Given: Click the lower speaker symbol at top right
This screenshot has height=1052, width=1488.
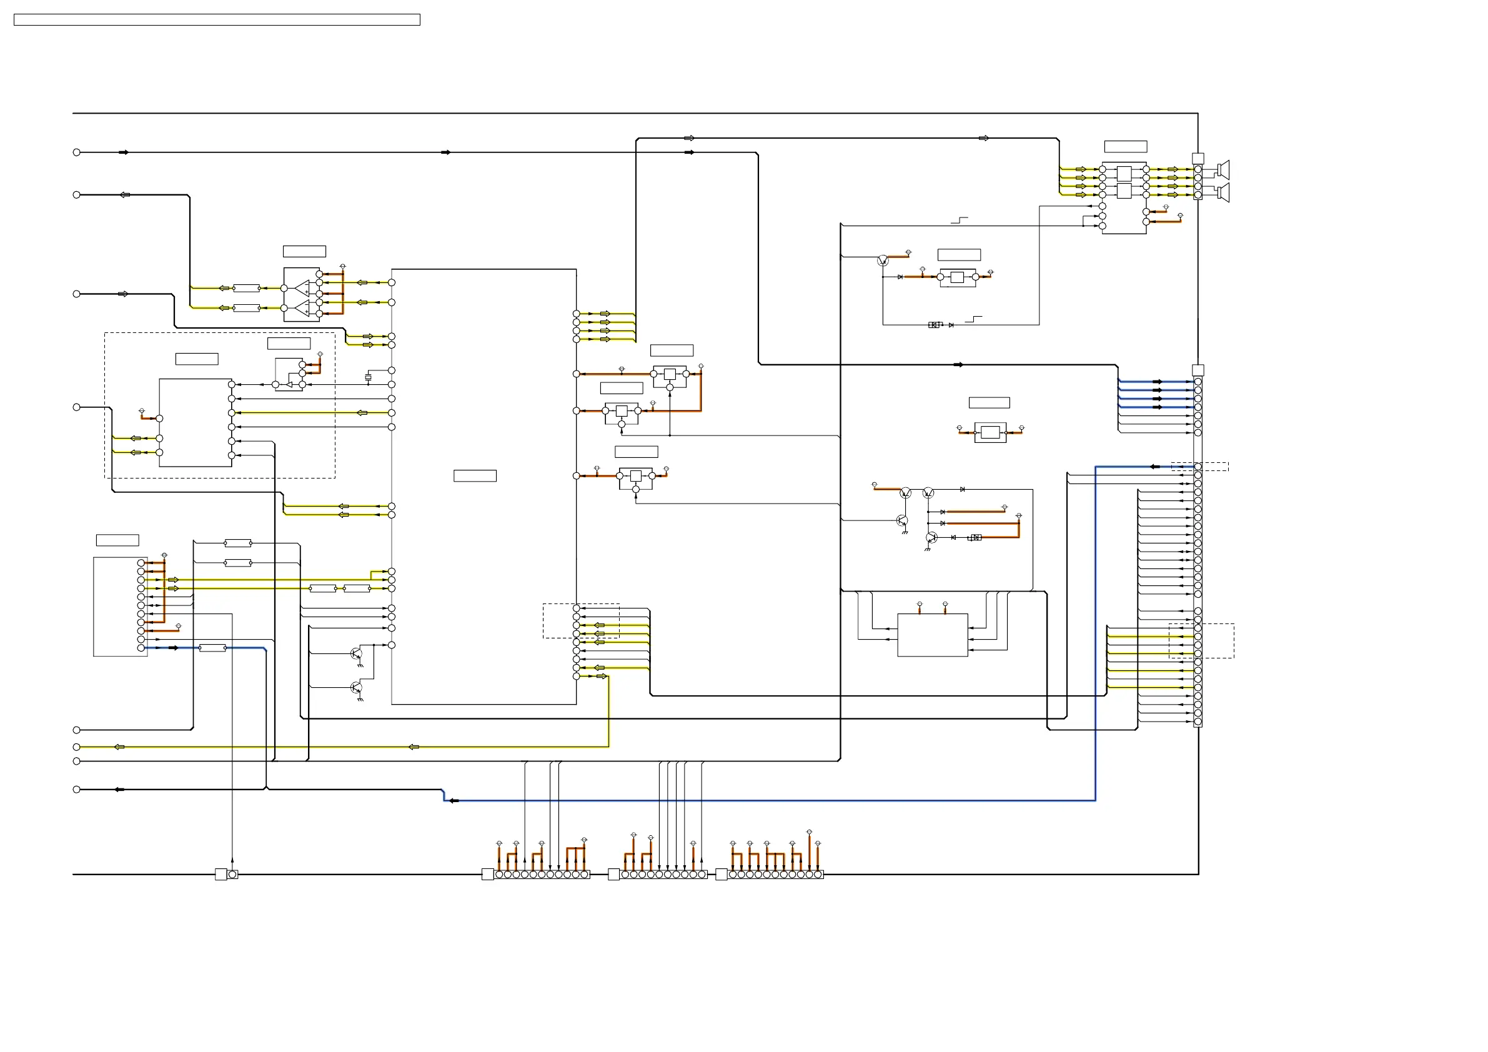Looking at the screenshot, I should coord(1223,192).
